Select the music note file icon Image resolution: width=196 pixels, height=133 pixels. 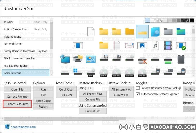click(x=155, y=45)
